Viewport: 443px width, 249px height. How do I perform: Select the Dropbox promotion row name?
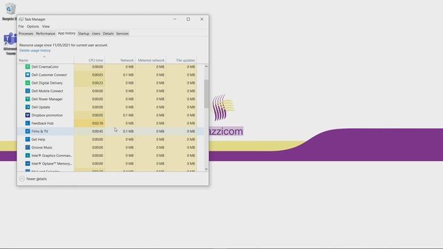pos(47,116)
